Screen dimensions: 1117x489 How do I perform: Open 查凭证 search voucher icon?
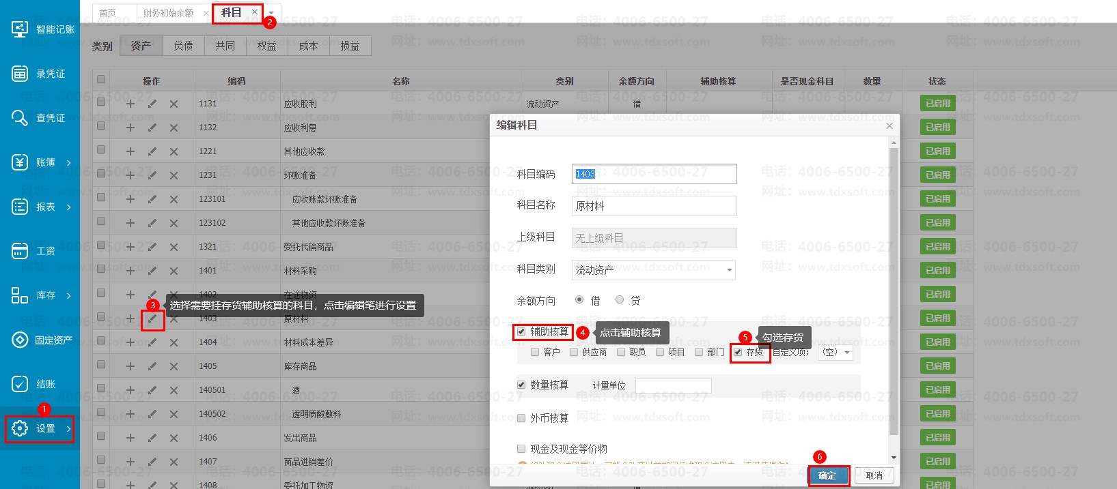coord(20,118)
